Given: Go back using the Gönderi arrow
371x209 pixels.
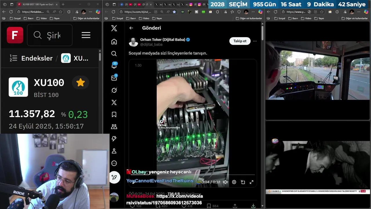Looking at the screenshot, I should click(x=131, y=28).
